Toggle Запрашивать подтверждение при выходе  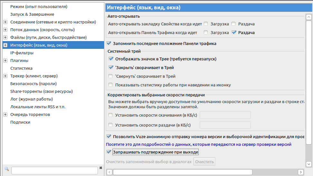(x=109, y=152)
